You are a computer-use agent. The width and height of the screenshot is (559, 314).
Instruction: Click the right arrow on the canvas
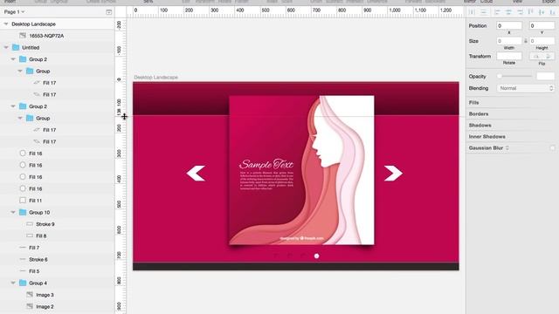[393, 174]
